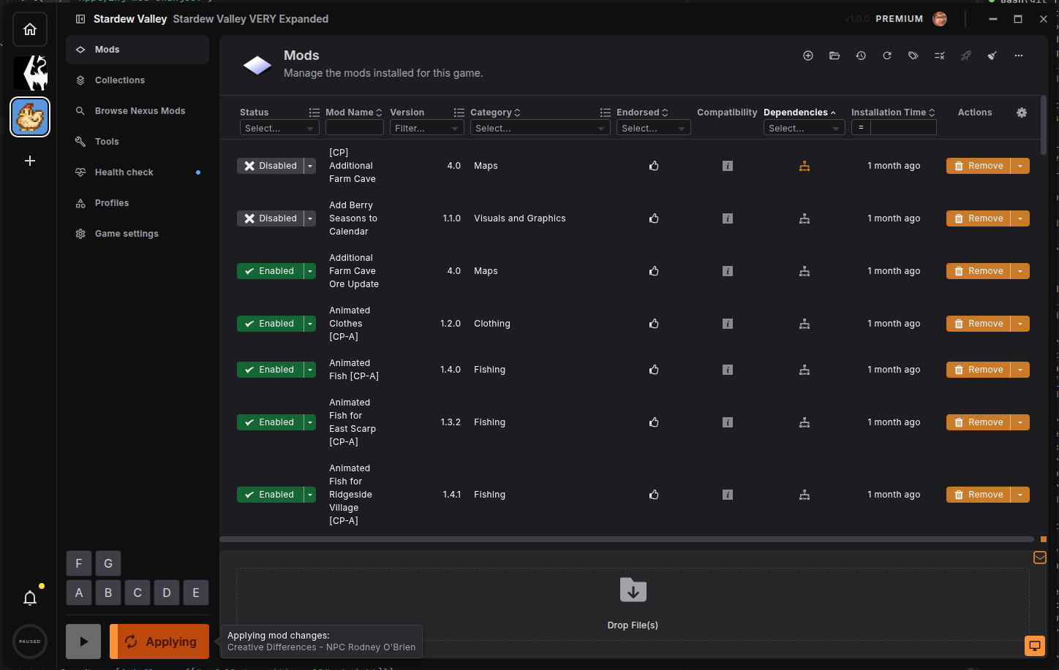Image resolution: width=1059 pixels, height=670 pixels.
Task: Enable the [CP] Additional Farm Cave mod
Action: tap(270, 166)
